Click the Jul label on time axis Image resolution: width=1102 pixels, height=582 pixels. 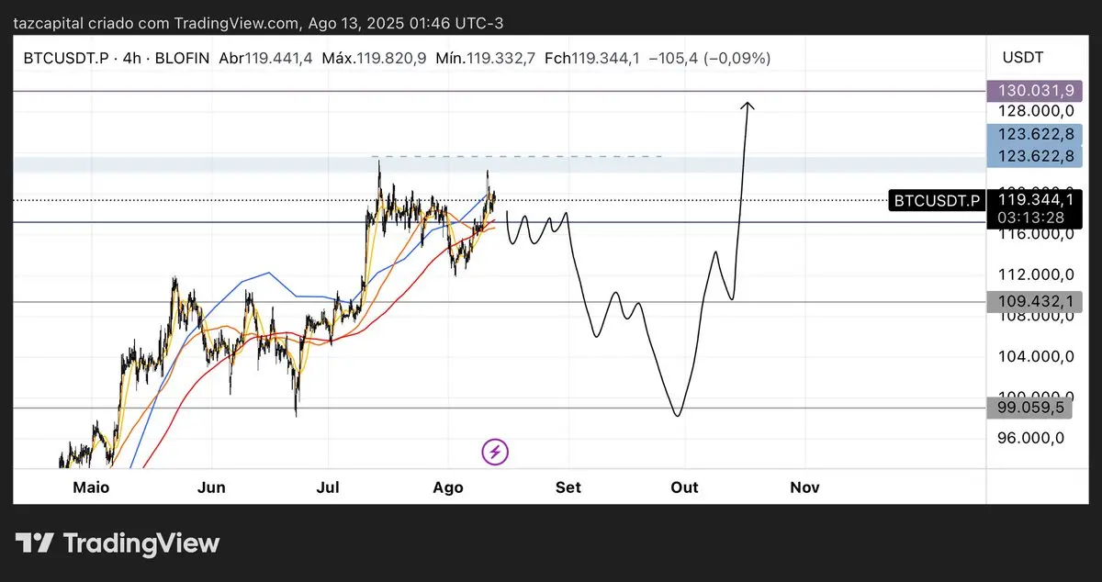point(328,487)
